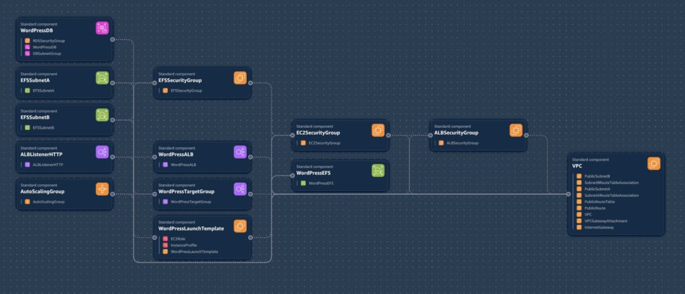Click the input port of the VPC card
Viewport: 685px width, 294px height.
[569, 194]
